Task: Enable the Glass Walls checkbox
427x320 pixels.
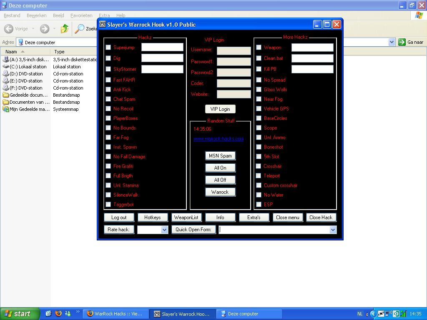Action: click(259, 89)
